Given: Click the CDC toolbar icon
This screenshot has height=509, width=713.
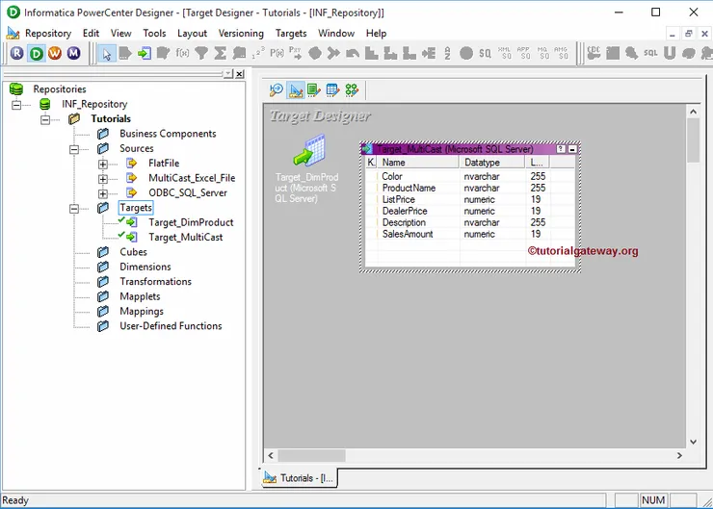Looking at the screenshot, I should (594, 53).
